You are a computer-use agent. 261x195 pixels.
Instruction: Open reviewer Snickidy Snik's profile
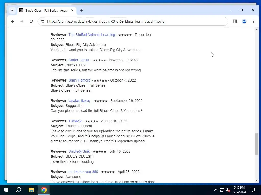click(79, 151)
